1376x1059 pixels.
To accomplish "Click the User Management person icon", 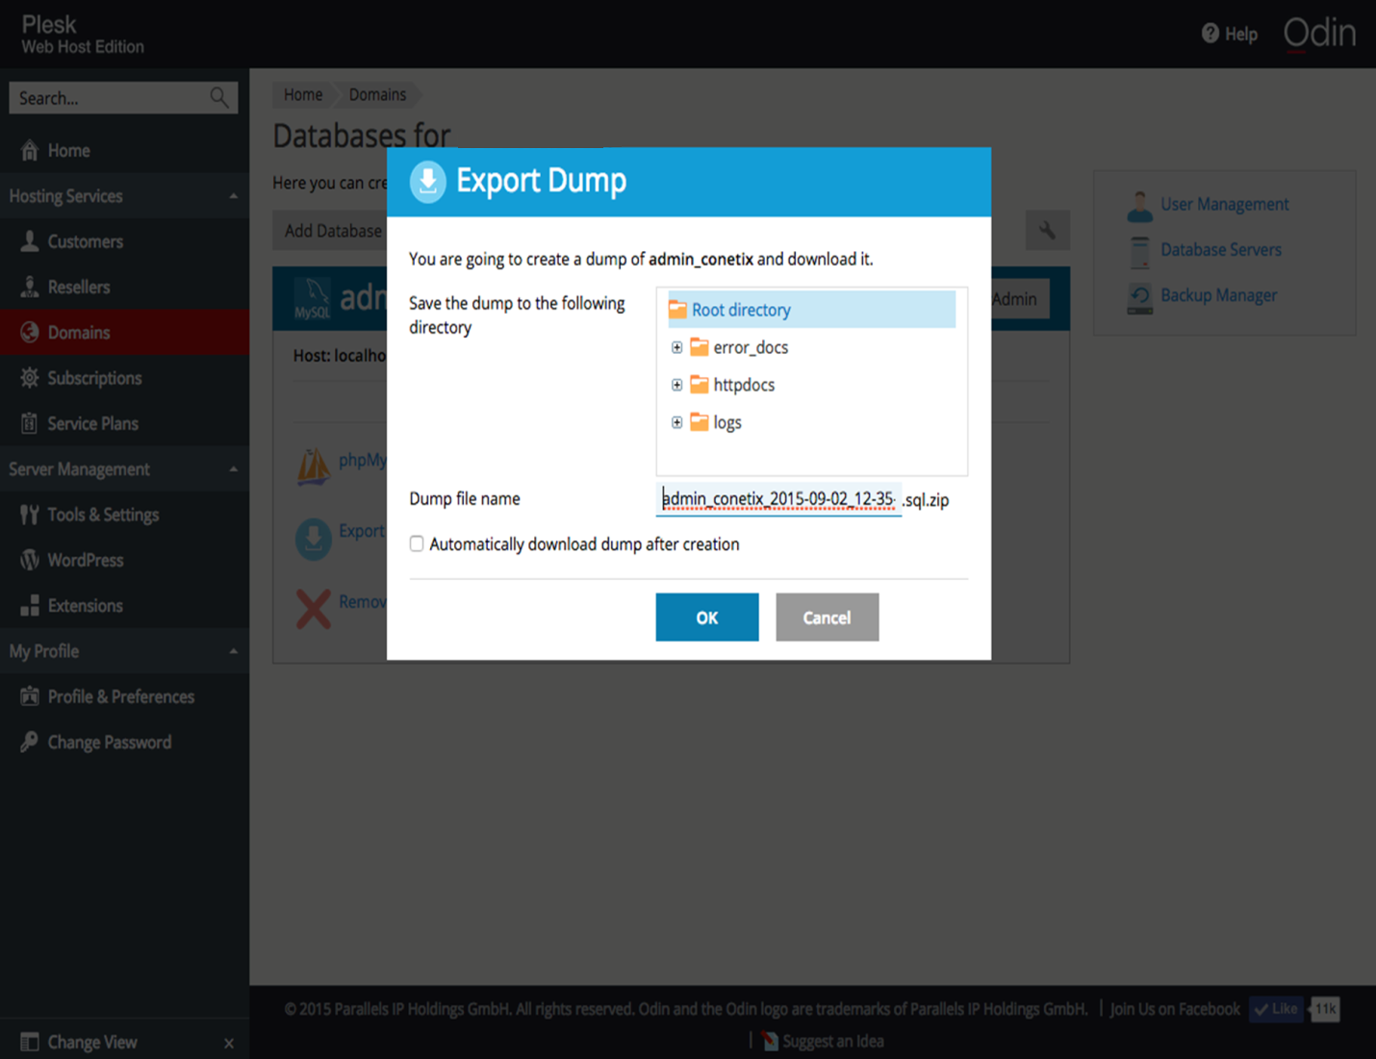I will [1139, 205].
